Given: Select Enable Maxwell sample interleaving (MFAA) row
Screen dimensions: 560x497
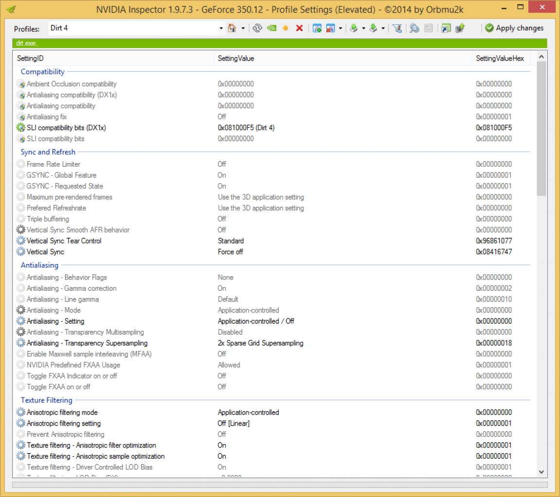Looking at the screenshot, I should (274, 354).
